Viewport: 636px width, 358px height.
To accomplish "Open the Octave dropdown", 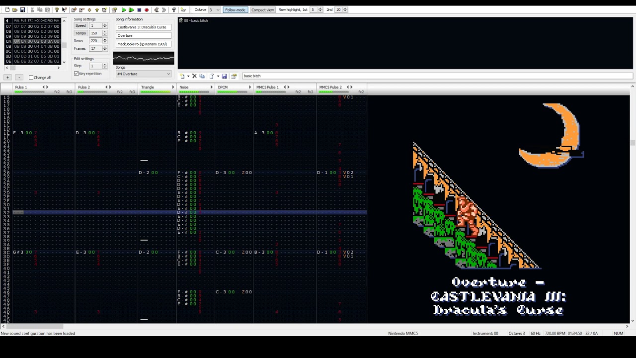I will coord(214,10).
